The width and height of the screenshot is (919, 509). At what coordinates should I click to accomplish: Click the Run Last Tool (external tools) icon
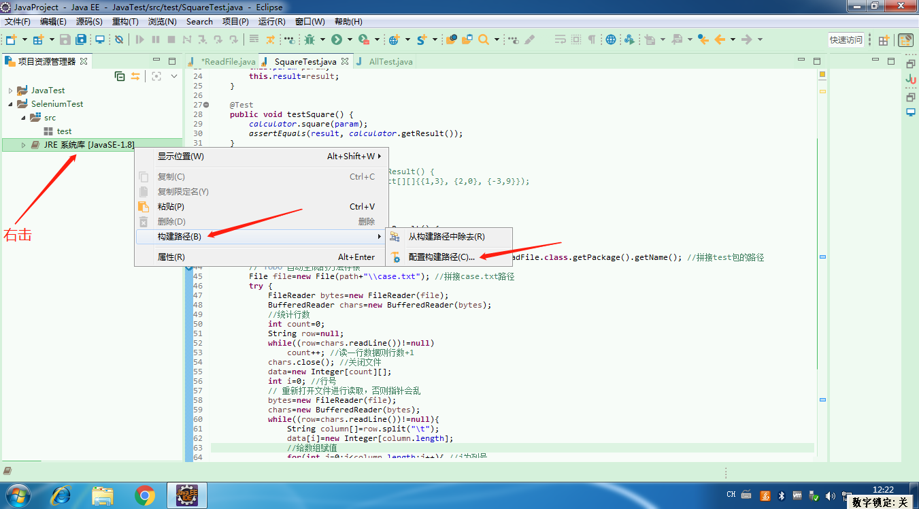click(363, 39)
